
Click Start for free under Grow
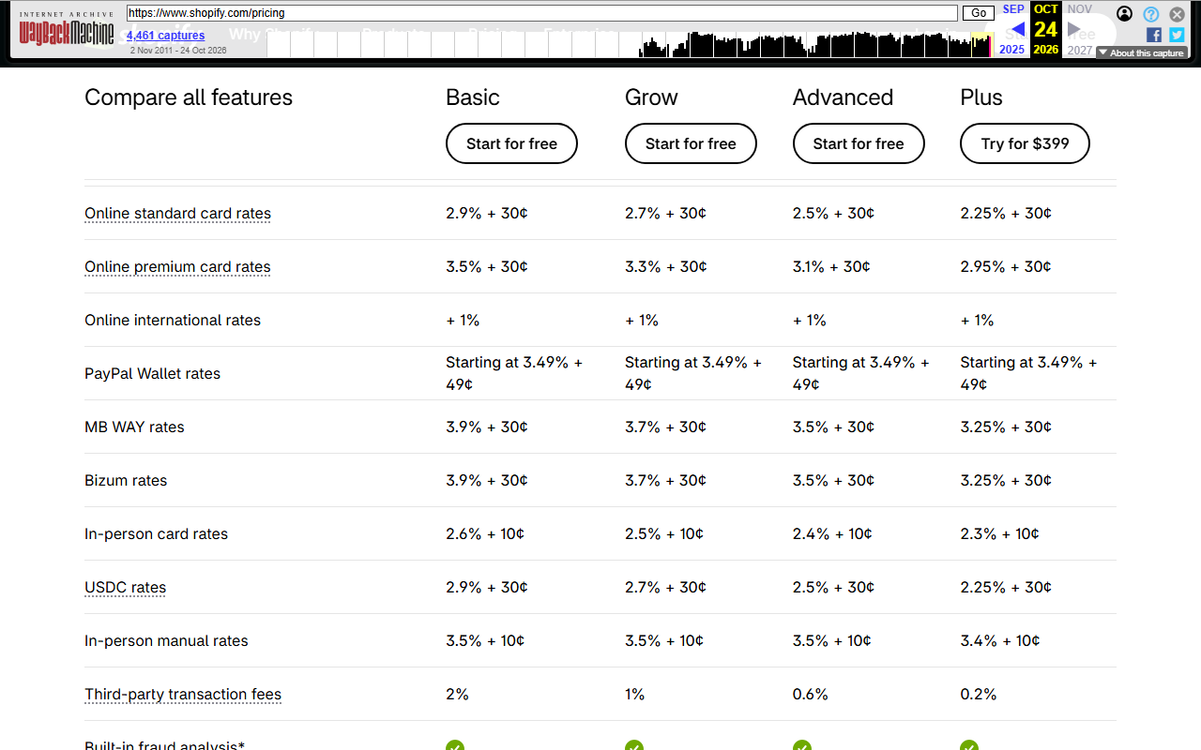[691, 143]
